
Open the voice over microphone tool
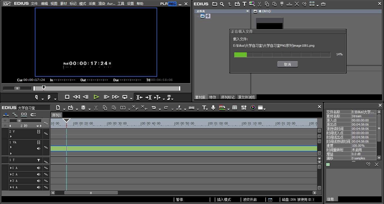tap(213, 108)
